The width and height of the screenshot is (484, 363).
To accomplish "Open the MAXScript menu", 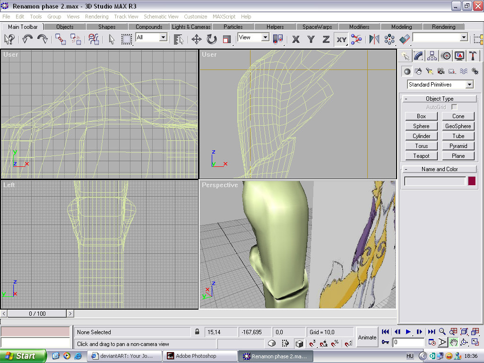I will tap(224, 17).
